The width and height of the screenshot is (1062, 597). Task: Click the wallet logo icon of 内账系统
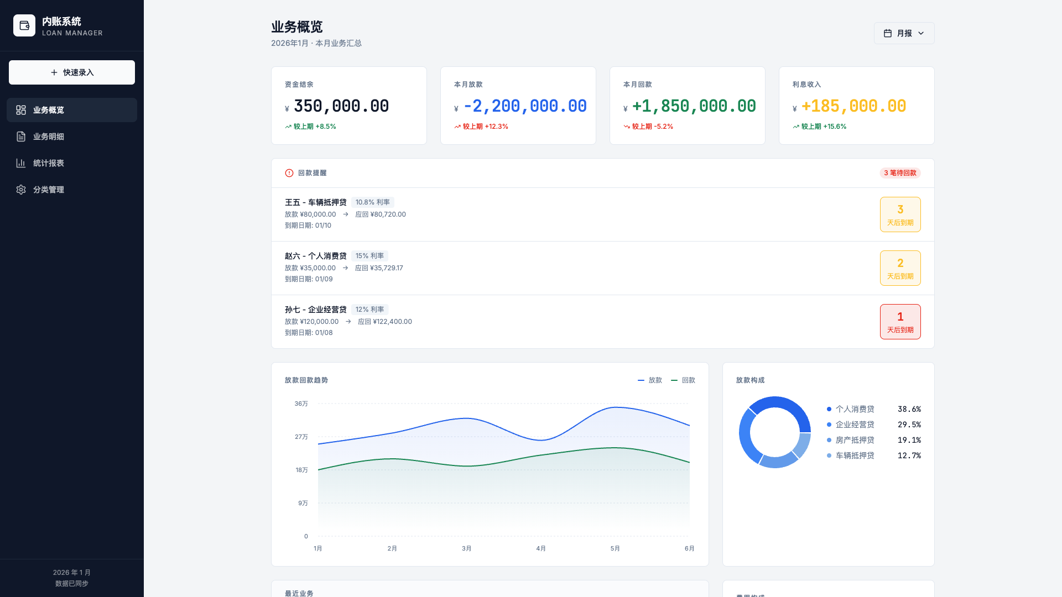tap(24, 25)
